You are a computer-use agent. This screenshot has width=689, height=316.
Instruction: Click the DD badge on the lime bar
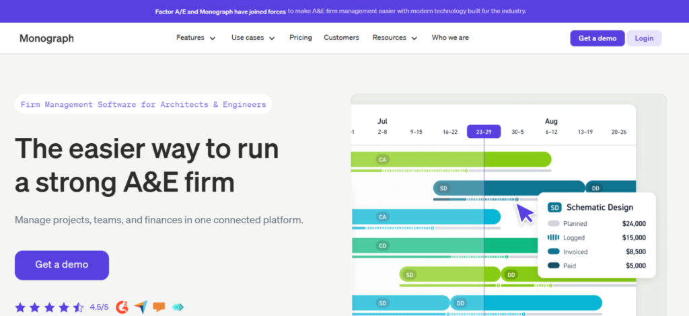pyautogui.click(x=511, y=275)
